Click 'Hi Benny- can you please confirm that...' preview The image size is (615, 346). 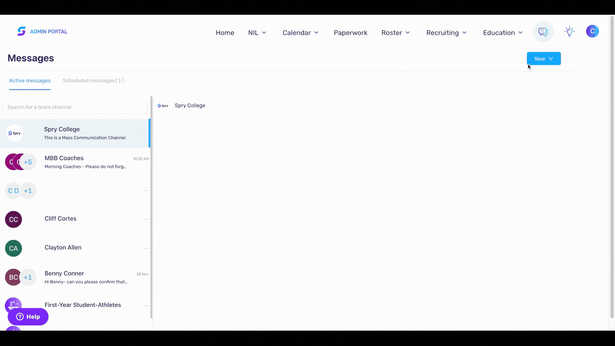(86, 282)
